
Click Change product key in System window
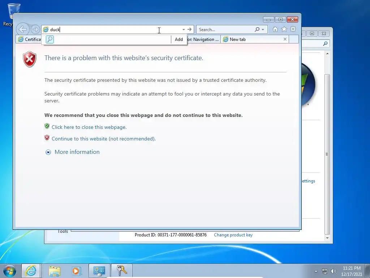[233, 235]
